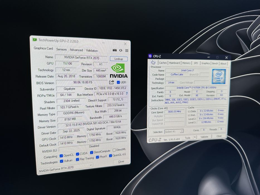The image size is (260, 195).
Task: Open the Advanced tab in GPU-Z
Action: [76, 50]
